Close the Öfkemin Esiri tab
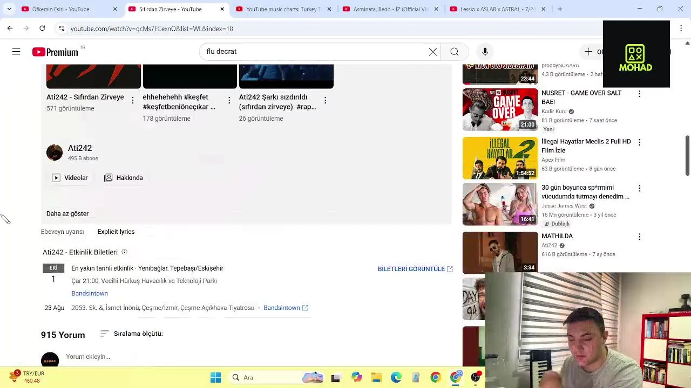 point(115,9)
